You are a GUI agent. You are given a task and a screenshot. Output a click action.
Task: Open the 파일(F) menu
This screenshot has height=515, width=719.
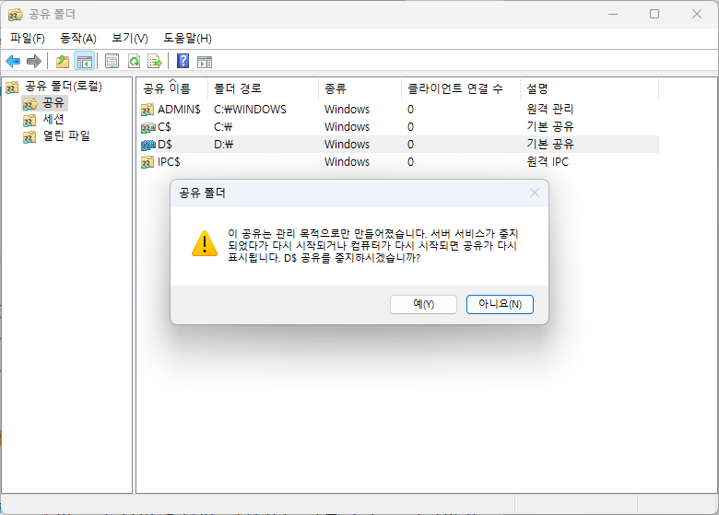click(28, 39)
